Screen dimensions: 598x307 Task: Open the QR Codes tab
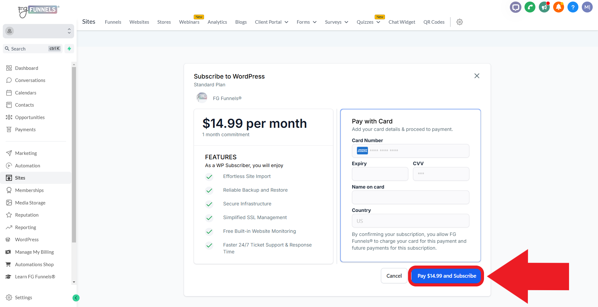434,22
